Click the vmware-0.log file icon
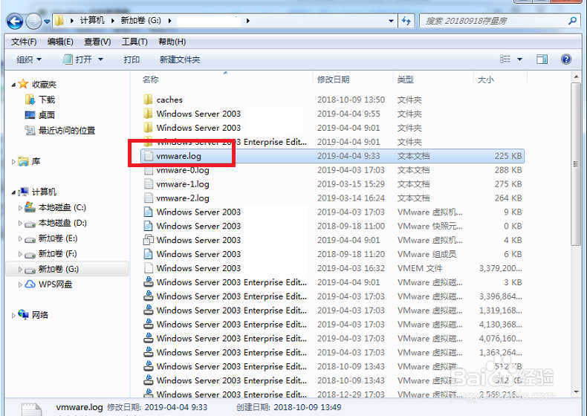The width and height of the screenshot is (587, 416). (149, 170)
